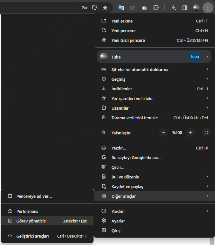
Task: Select Pencereye ad ver... in submenu
Action: click(x=47, y=196)
